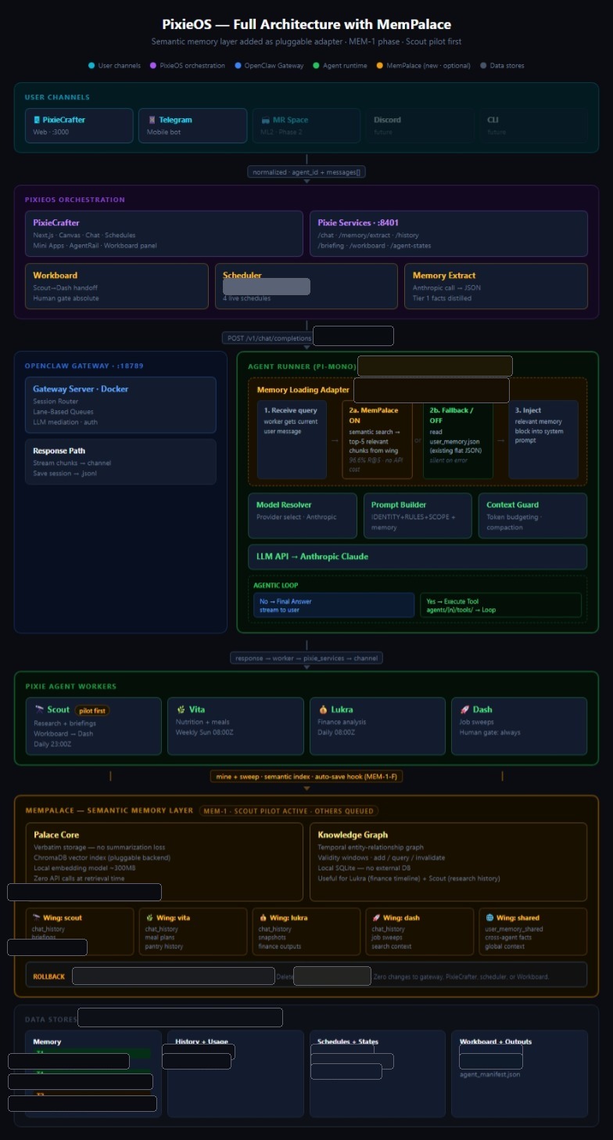Click the 'AGENT RUNNER (PI-MONO)' header
This screenshot has height=1140, width=613.
click(302, 366)
